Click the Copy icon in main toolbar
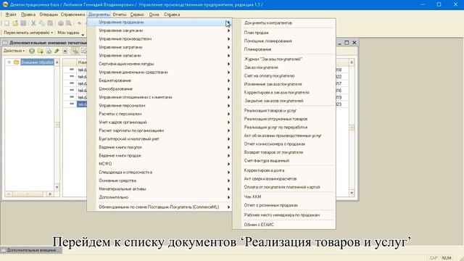This screenshot has width=464, height=261. (42, 23)
